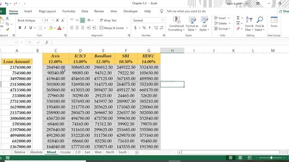This screenshot has width=289, height=162.
Task: Open Format as Table gallery
Action: (192, 24)
